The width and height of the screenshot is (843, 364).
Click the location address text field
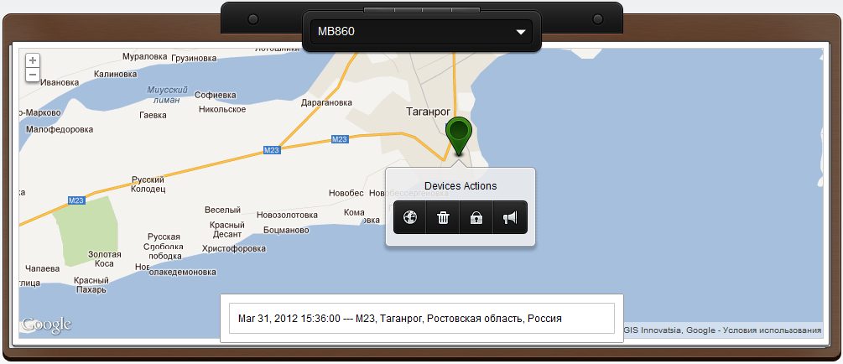(421, 319)
